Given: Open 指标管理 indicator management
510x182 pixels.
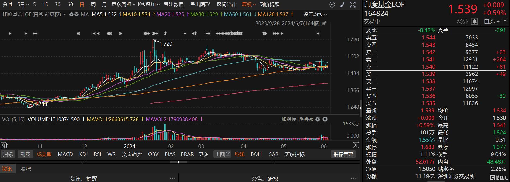Looking at the screenshot, I should click(343, 154).
